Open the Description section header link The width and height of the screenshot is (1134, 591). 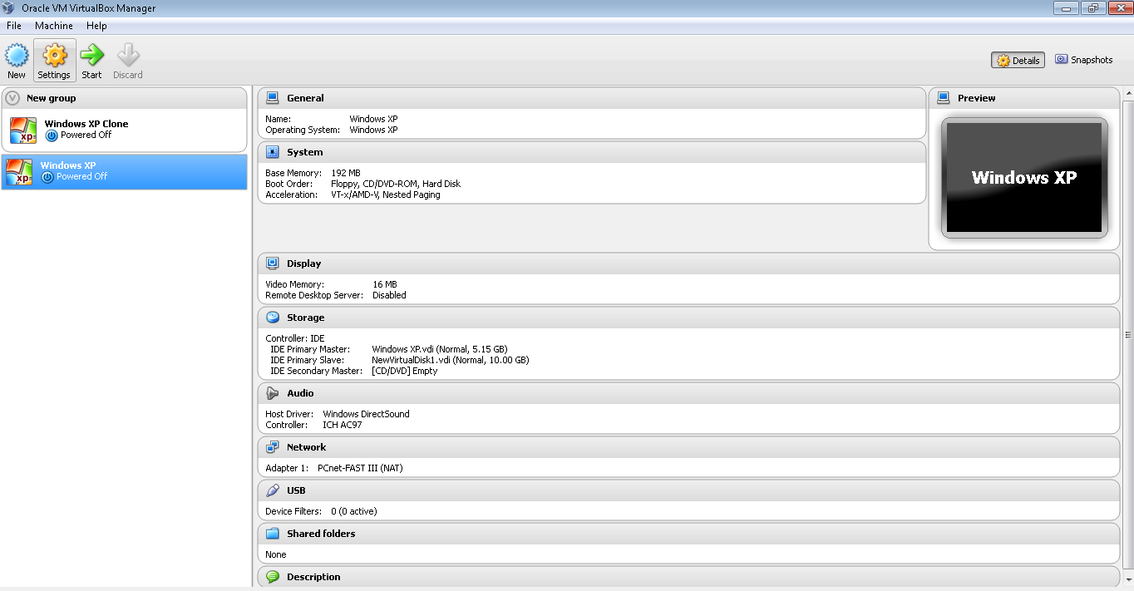coord(313,577)
